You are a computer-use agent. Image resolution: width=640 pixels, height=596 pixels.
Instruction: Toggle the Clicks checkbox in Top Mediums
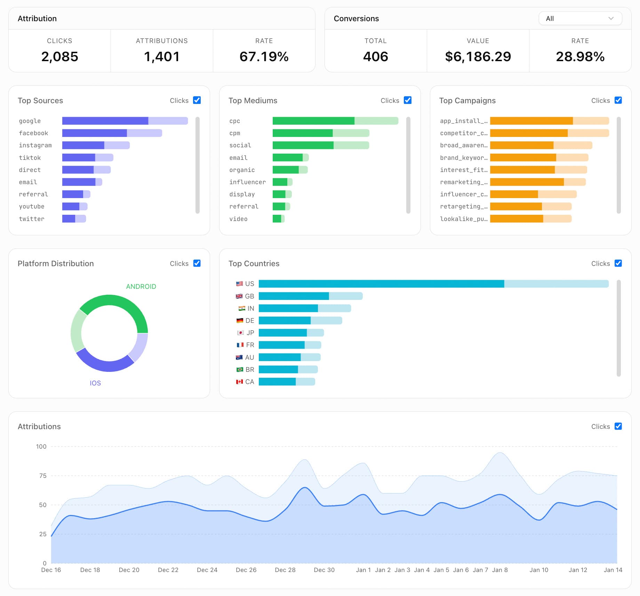(407, 100)
